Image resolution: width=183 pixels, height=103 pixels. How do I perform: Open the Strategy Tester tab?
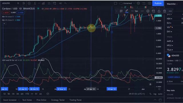point(58,100)
